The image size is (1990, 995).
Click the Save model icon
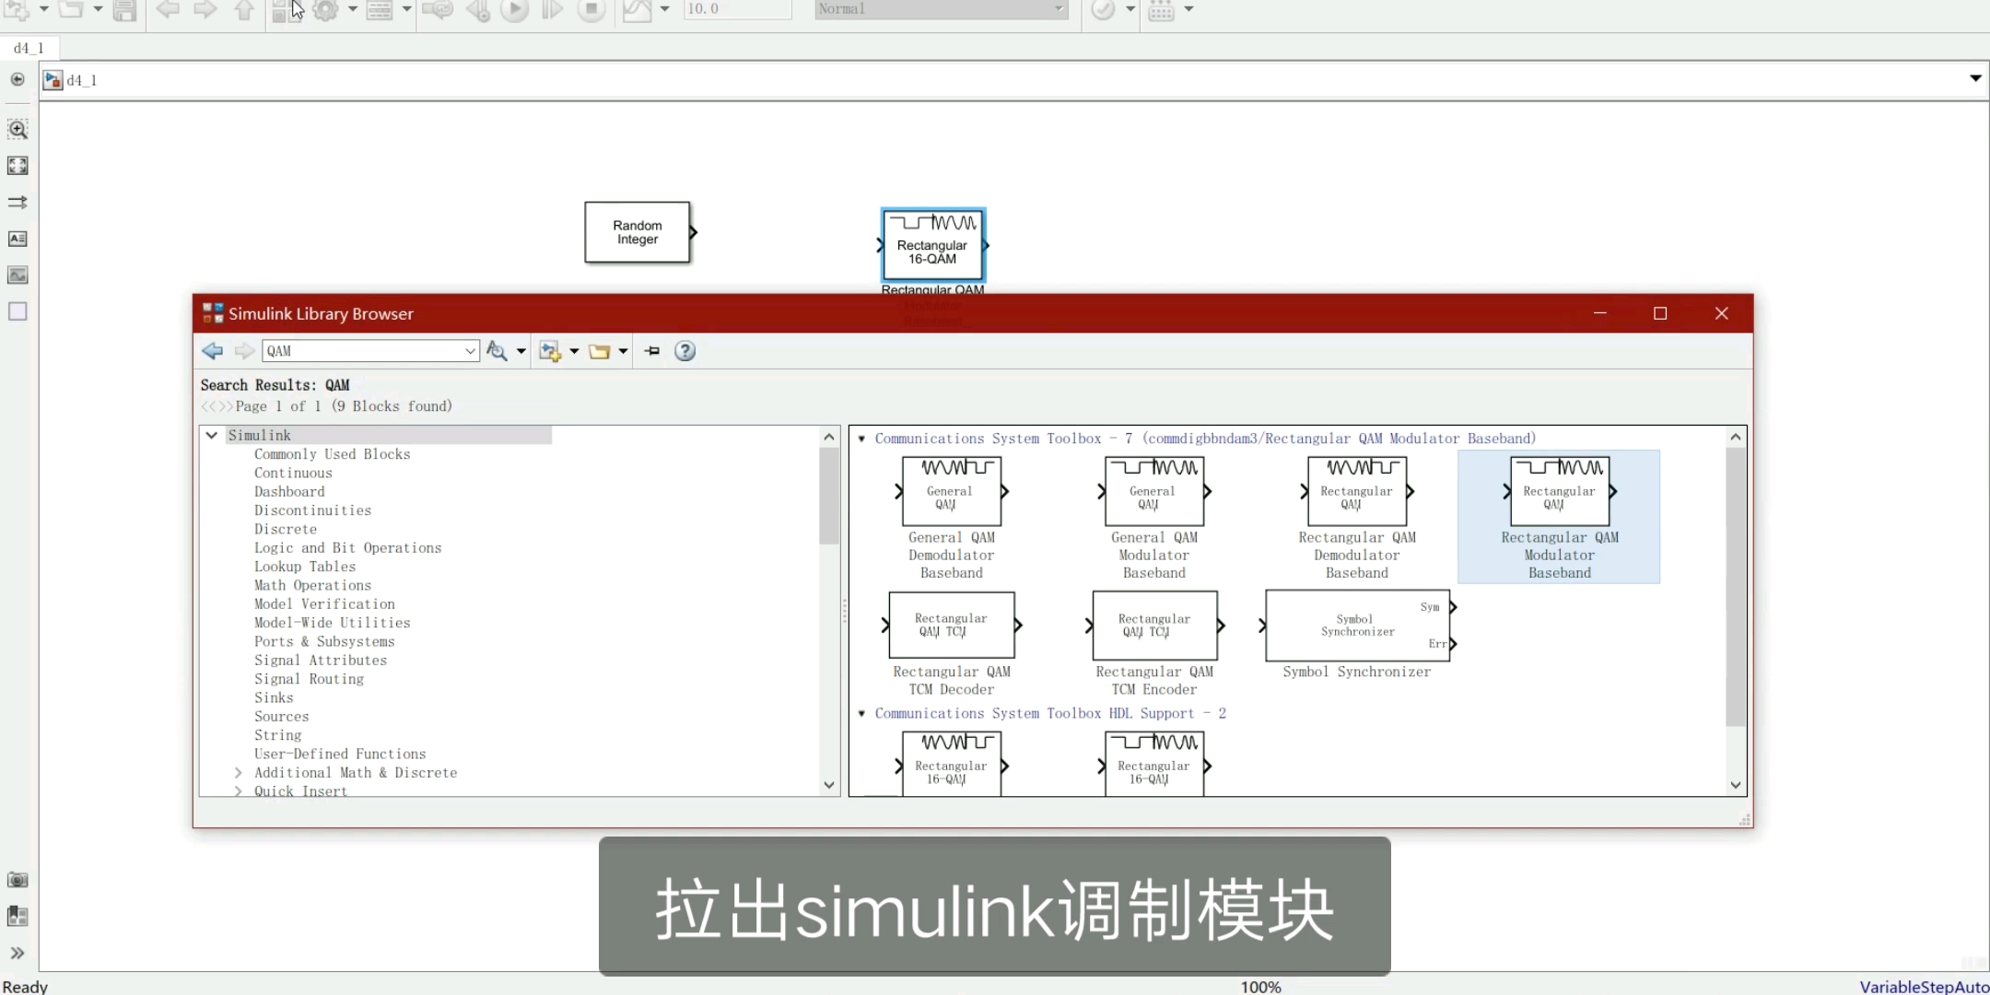pos(124,9)
